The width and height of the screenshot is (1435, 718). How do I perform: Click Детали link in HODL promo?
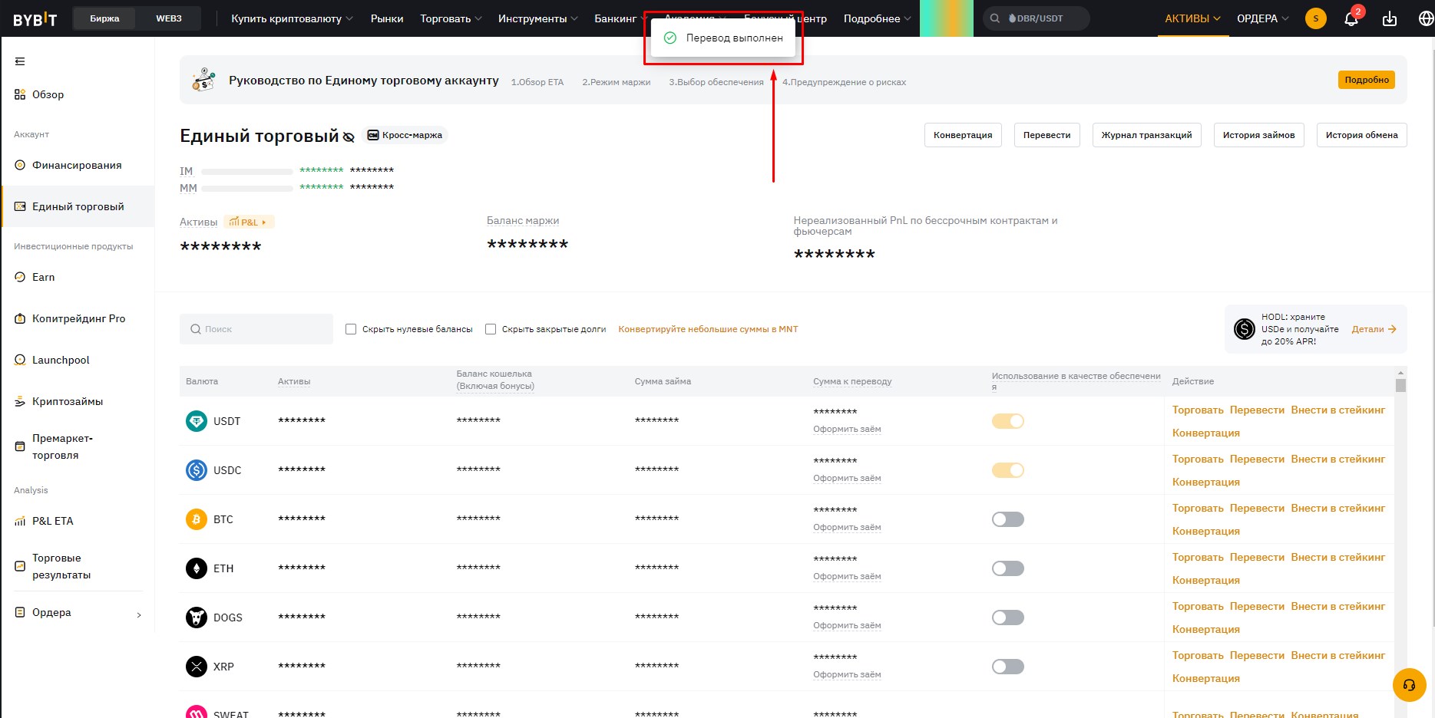click(1374, 329)
